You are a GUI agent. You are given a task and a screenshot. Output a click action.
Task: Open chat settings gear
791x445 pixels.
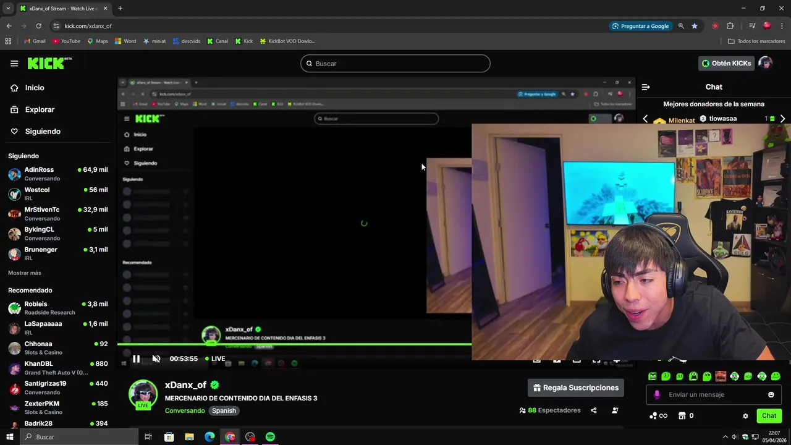coord(745,416)
